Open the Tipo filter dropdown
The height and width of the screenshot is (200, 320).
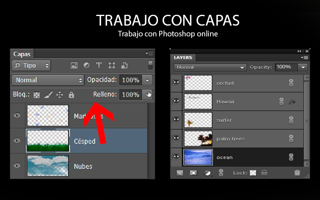[x=31, y=65]
